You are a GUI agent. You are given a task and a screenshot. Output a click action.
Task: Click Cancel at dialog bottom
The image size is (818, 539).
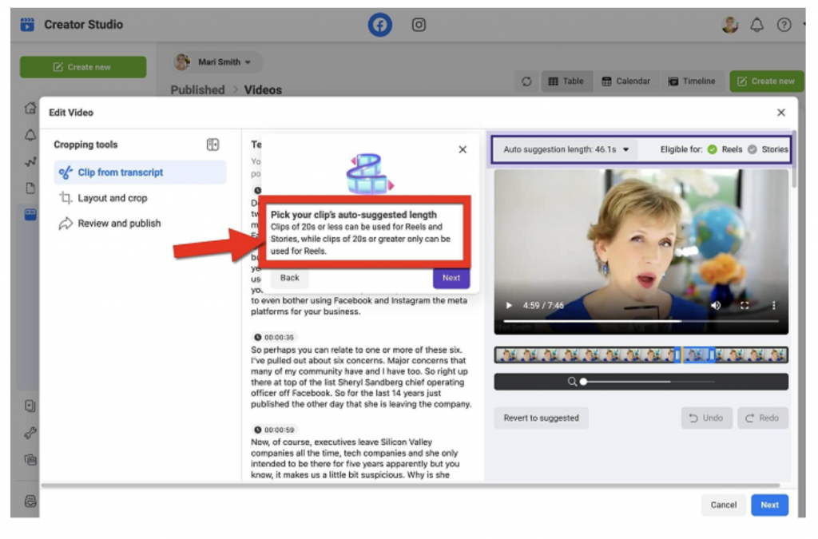click(x=723, y=505)
